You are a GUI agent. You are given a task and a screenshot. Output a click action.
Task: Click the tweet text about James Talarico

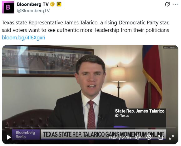pos(86,26)
